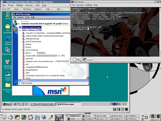Open the New session dropdown arrow in Konsole

click(x=80, y=61)
